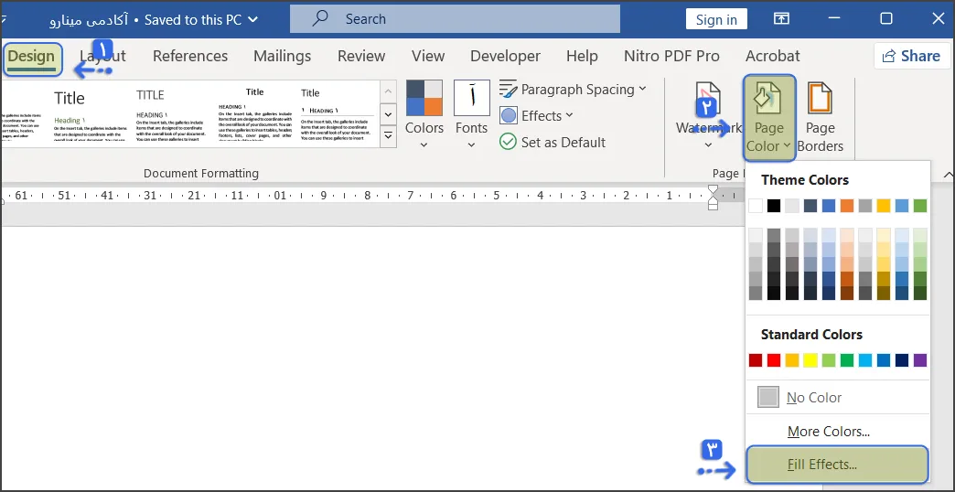Open the Paragraph Spacing options
955x492 pixels.
click(573, 90)
